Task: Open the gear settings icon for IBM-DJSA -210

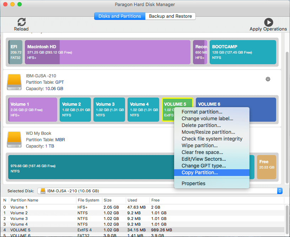Action: tap(268, 79)
